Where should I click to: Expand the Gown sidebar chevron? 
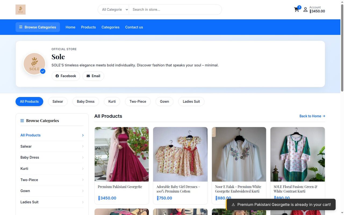[x=83, y=191]
